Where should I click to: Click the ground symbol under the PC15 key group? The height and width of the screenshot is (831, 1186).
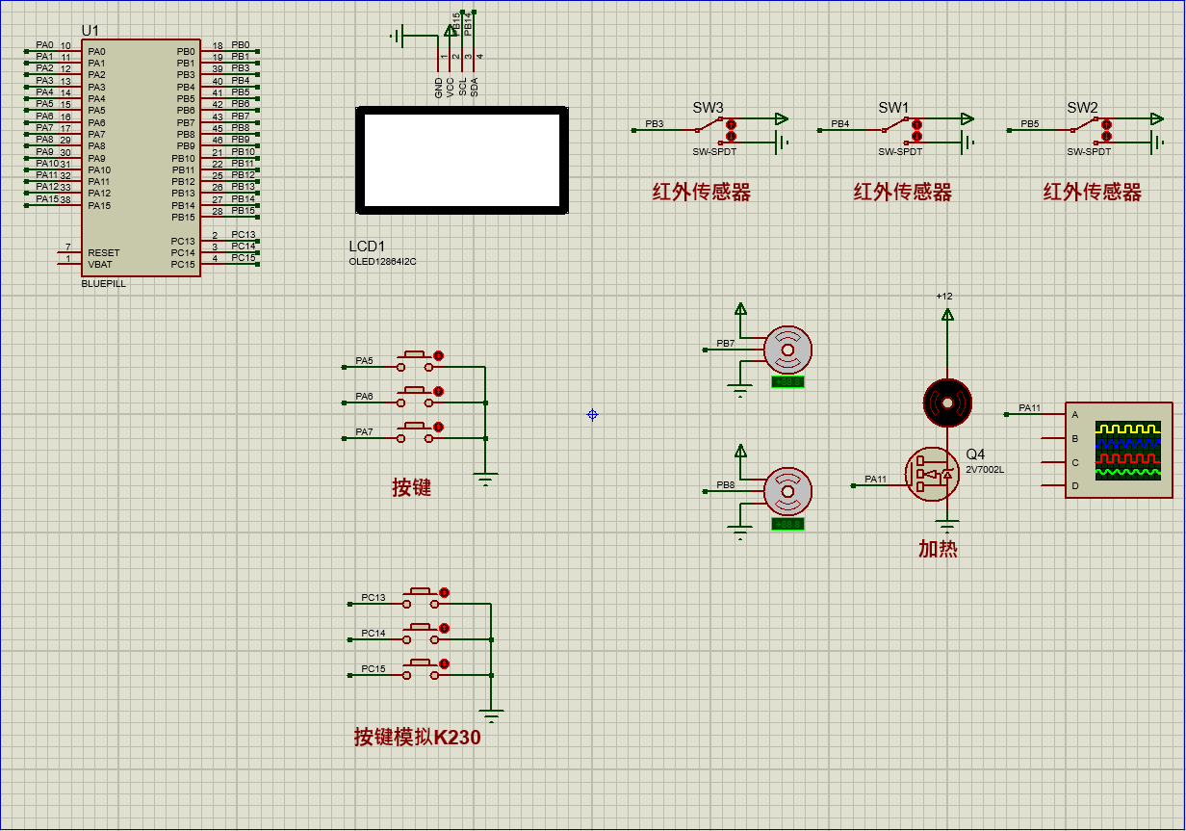[x=492, y=716]
